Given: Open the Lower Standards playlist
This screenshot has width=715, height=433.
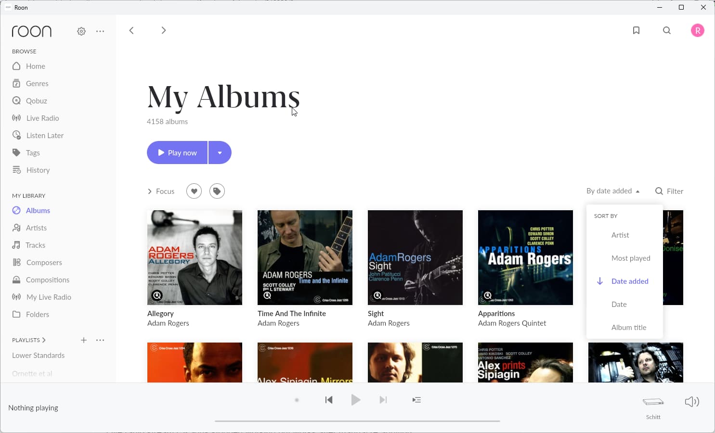Looking at the screenshot, I should click(x=38, y=356).
